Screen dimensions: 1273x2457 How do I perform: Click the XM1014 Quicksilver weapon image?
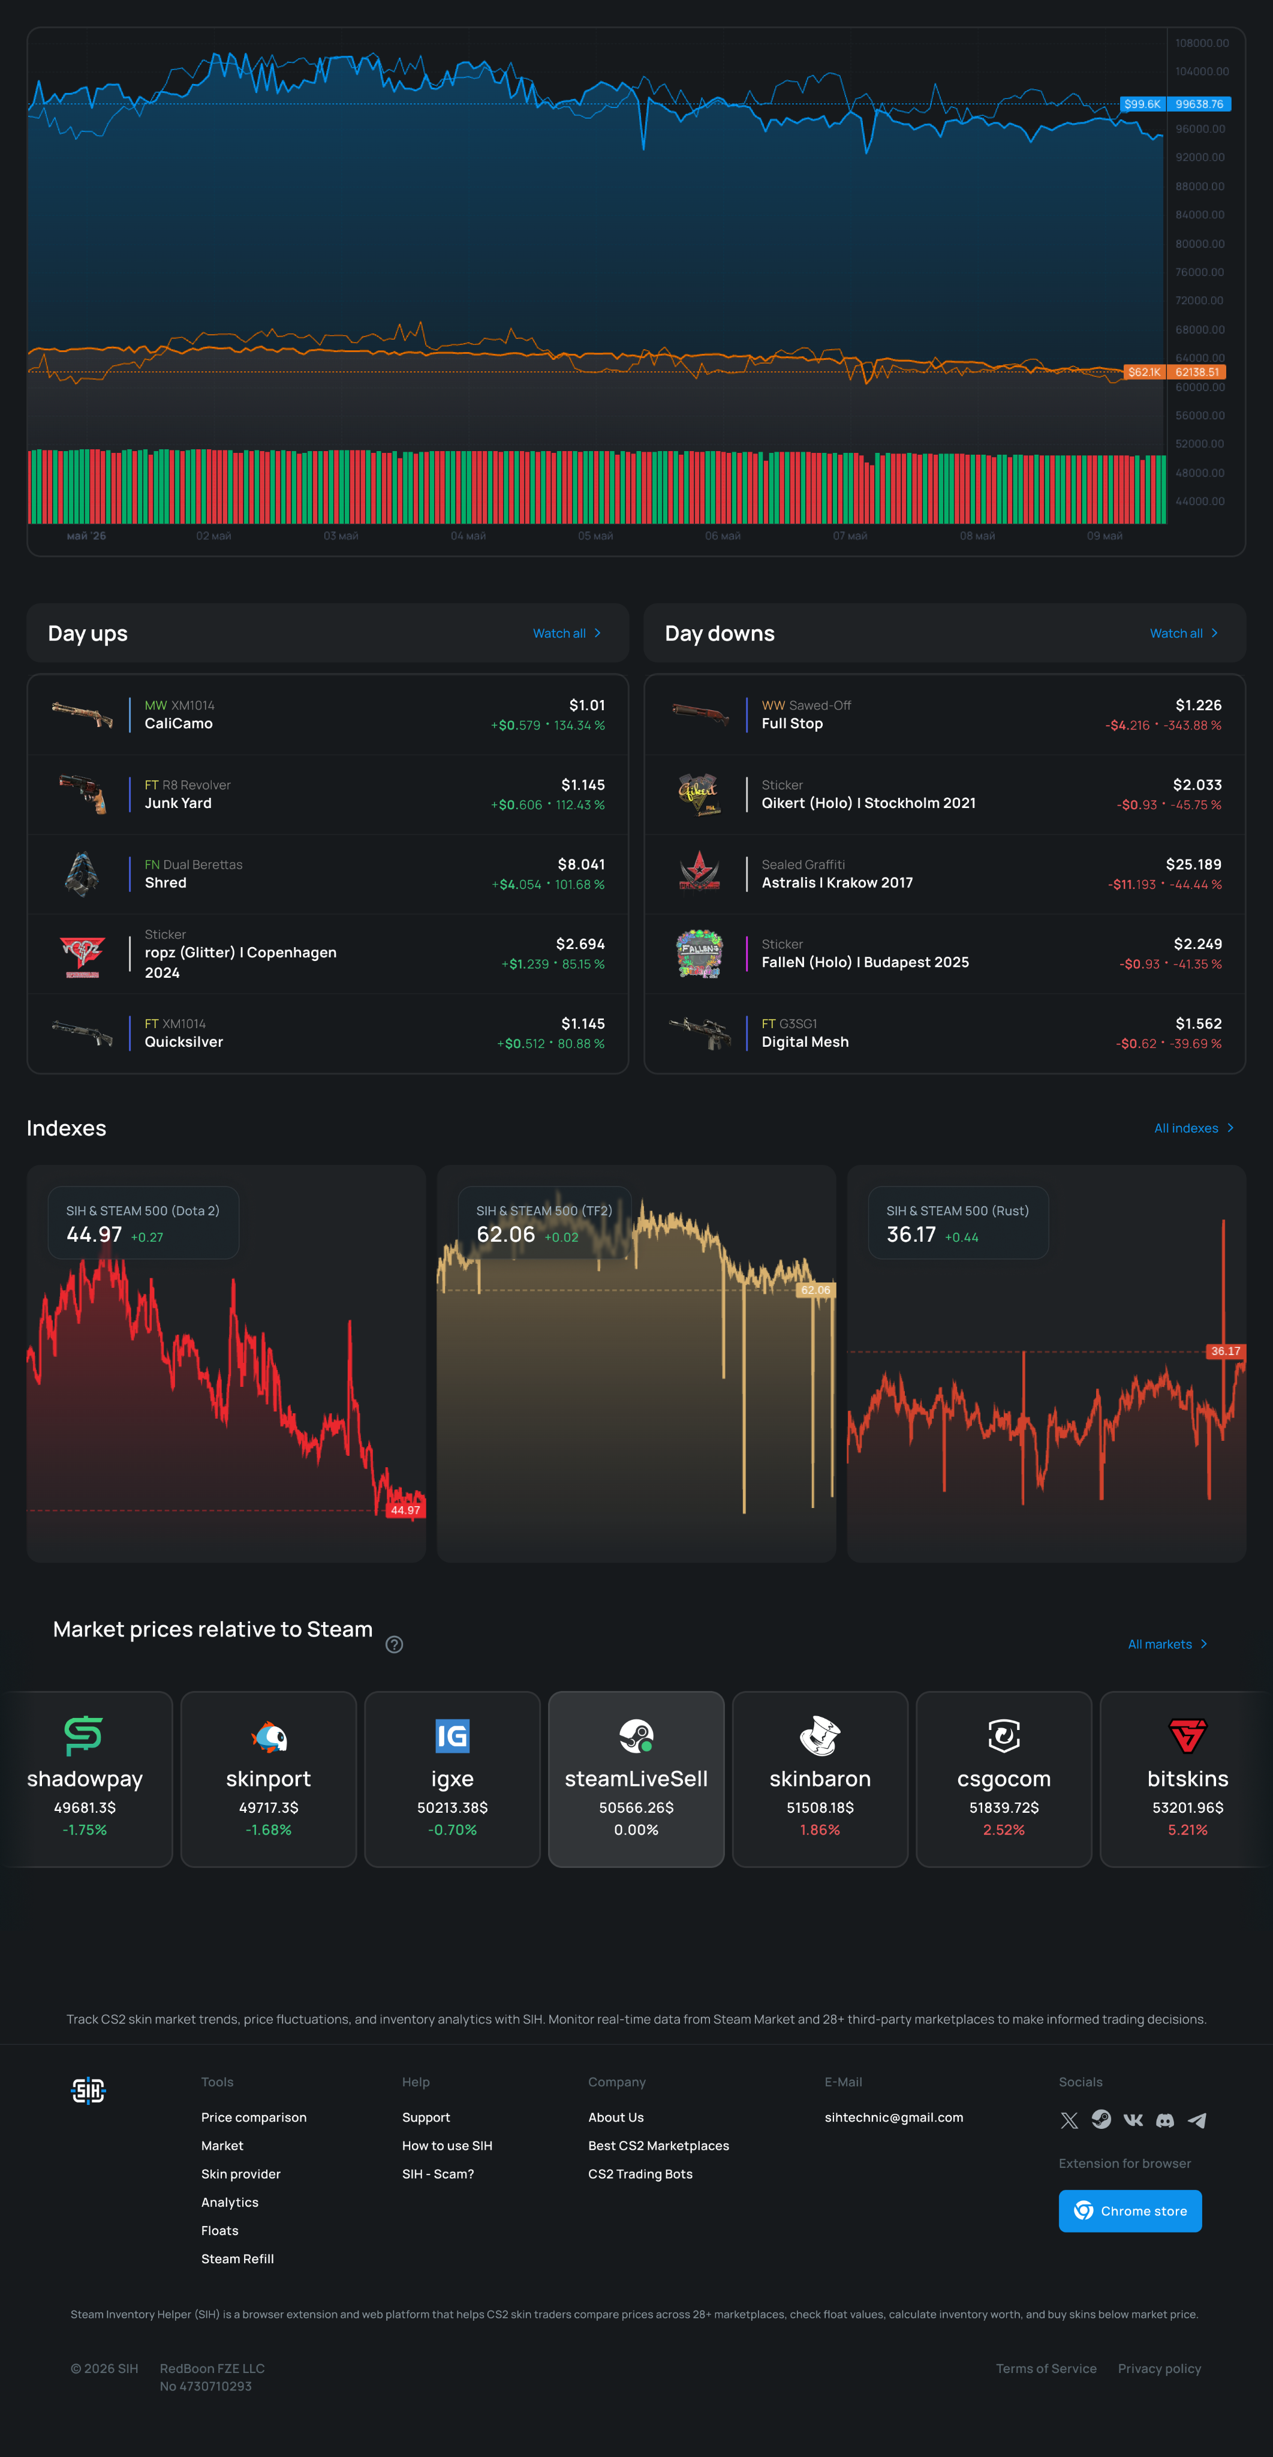82,1033
